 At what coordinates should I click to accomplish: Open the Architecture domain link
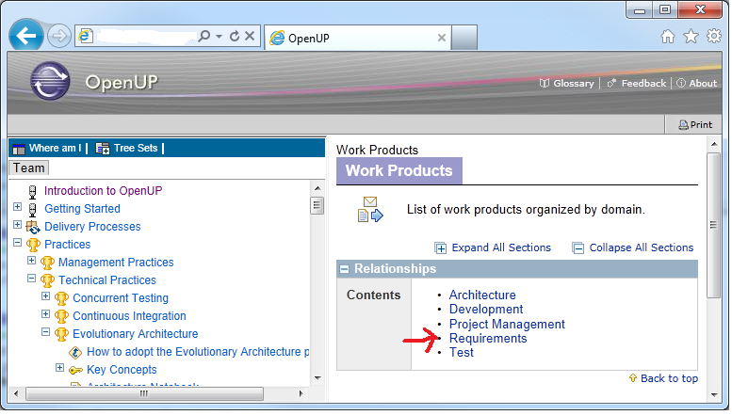(x=482, y=295)
